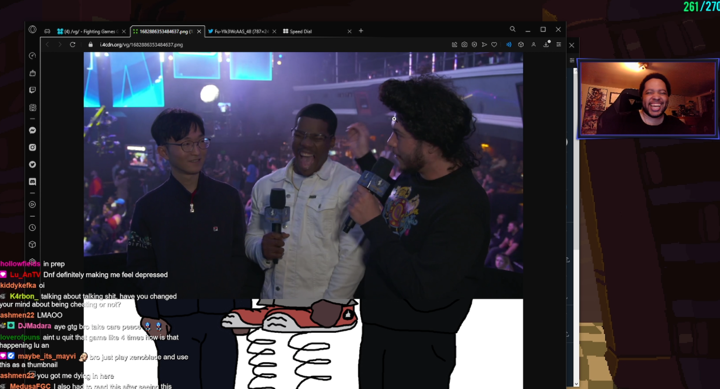Open Extensions cube icon in sidebar
Image resolution: width=720 pixels, height=389 pixels.
(33, 245)
